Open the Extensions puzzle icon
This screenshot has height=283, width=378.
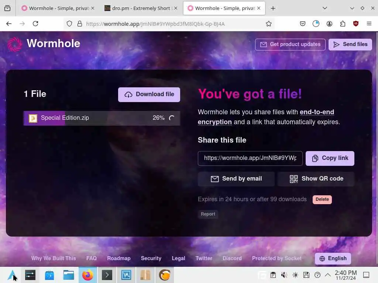point(343,24)
